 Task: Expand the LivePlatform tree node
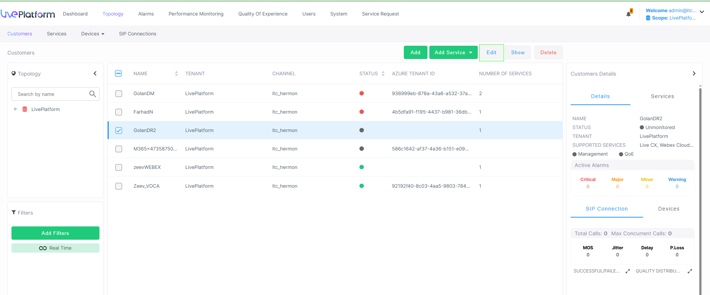coord(15,109)
